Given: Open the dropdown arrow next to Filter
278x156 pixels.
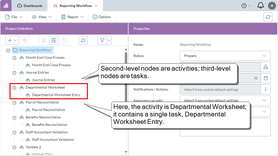Looking at the screenshot, I should (x=109, y=41).
